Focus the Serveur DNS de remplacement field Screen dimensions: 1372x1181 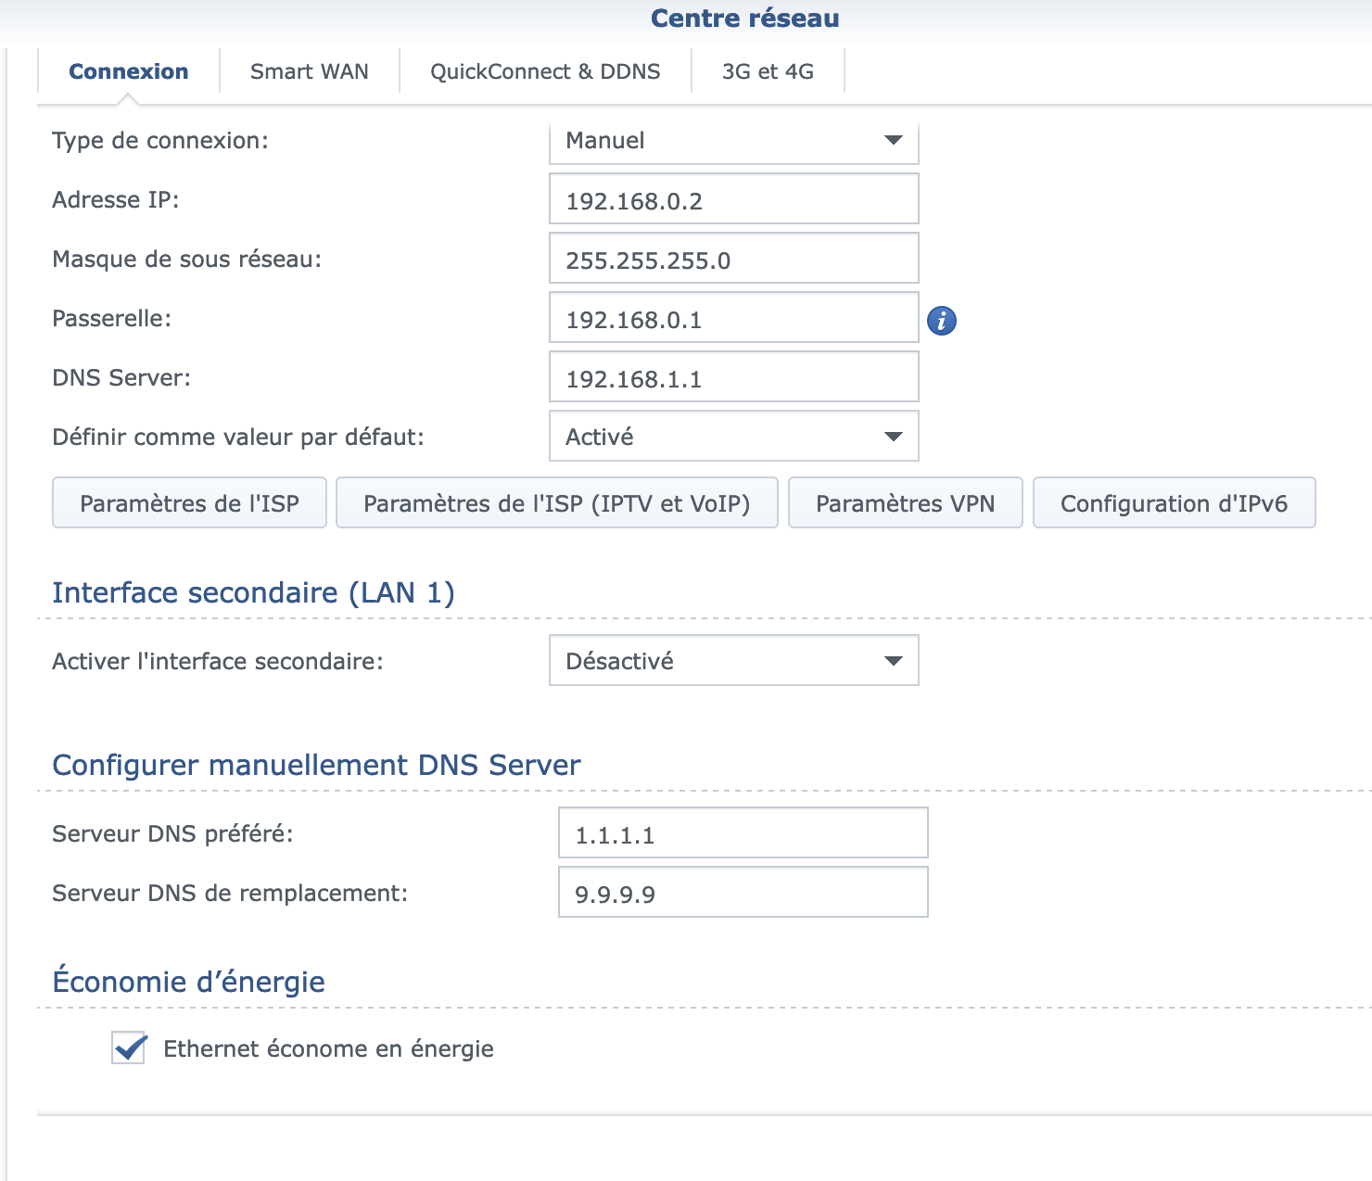(x=743, y=893)
